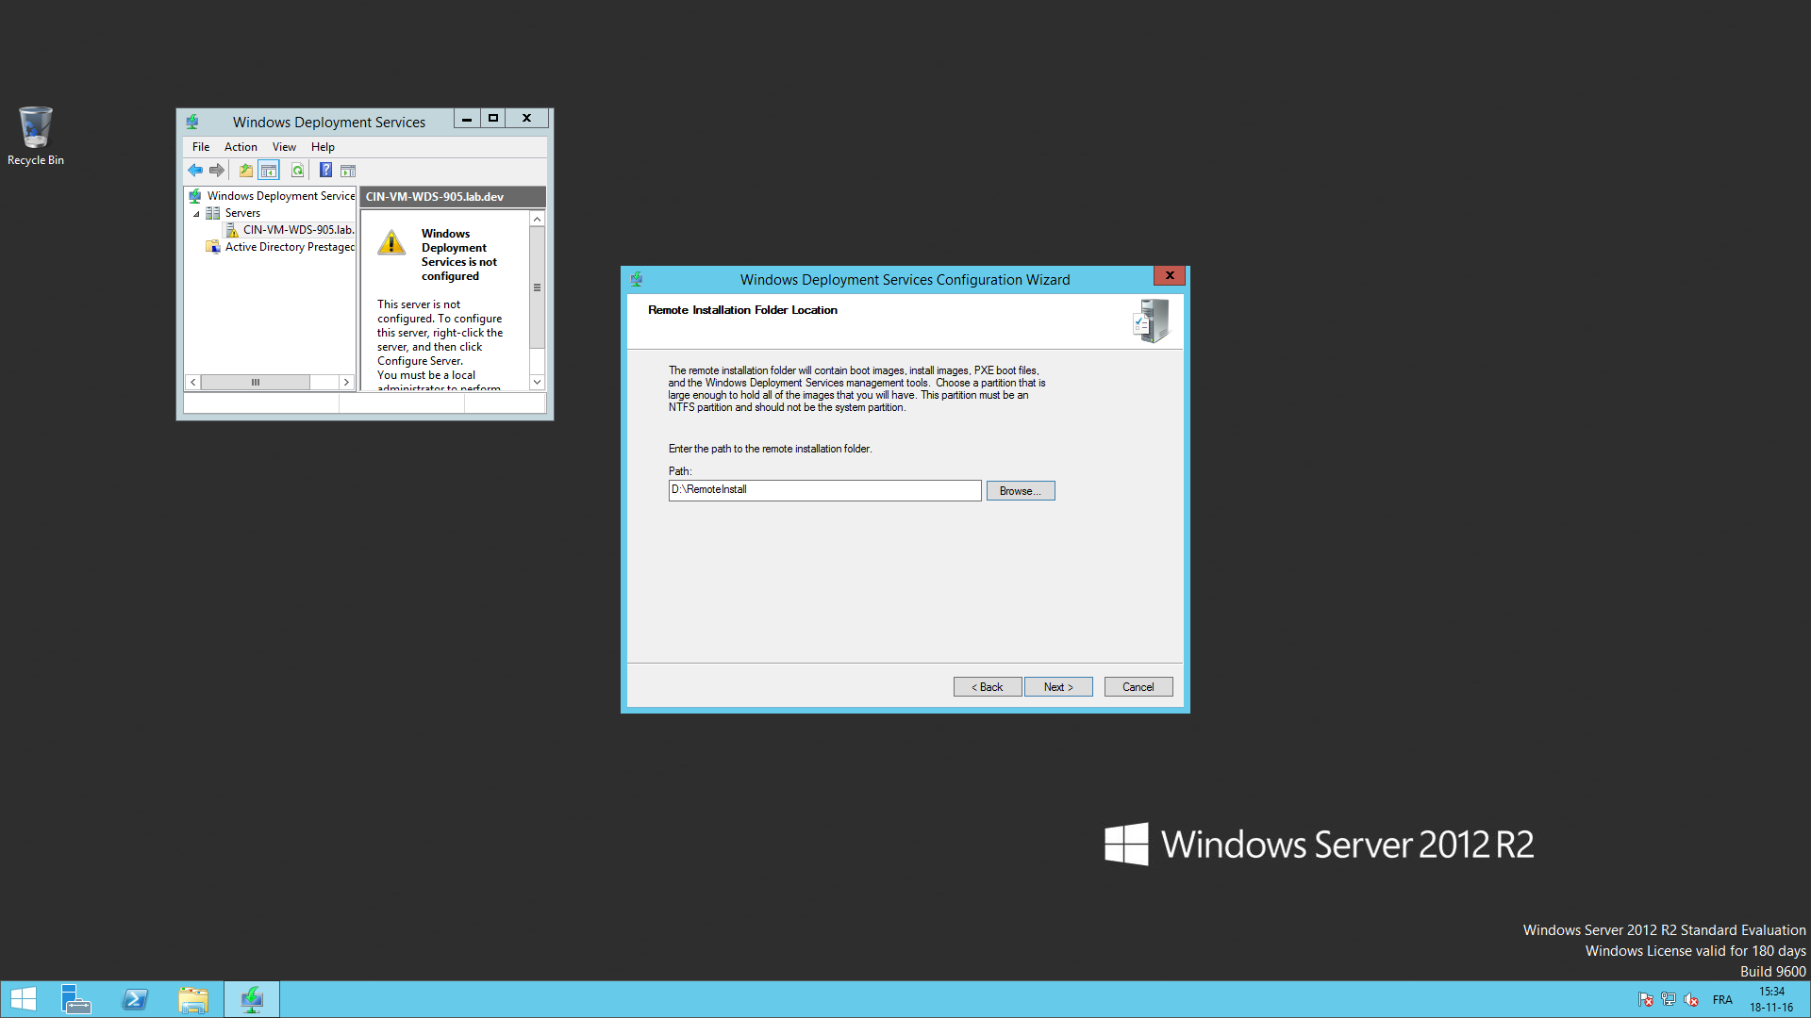Viewport: 1811px width, 1018px height.
Task: Open the Action menu
Action: pos(241,147)
